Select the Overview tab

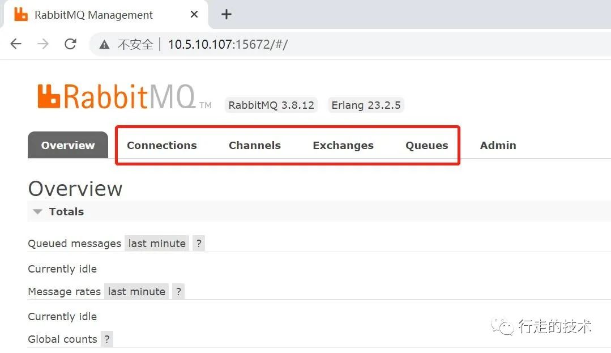point(68,146)
